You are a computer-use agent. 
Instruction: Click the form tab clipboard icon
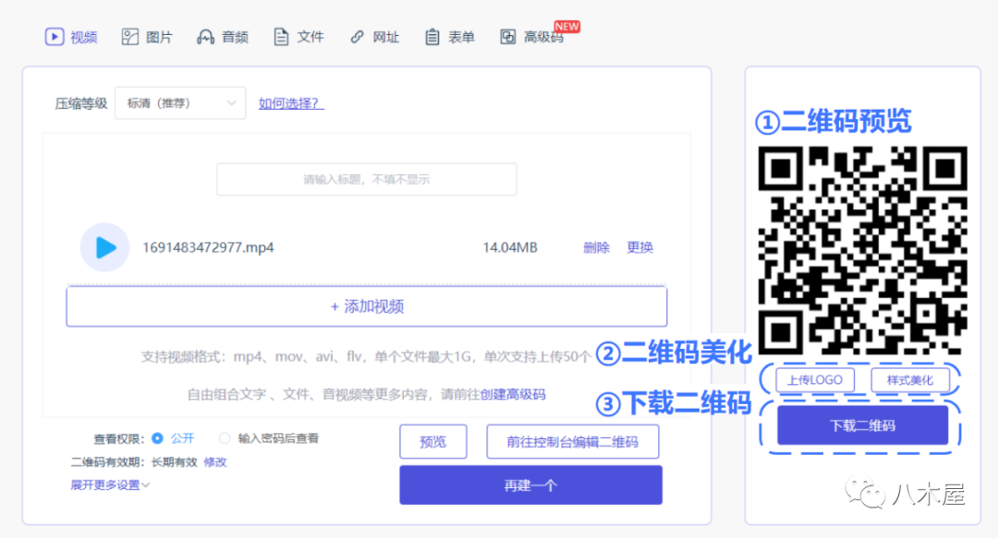click(x=432, y=37)
